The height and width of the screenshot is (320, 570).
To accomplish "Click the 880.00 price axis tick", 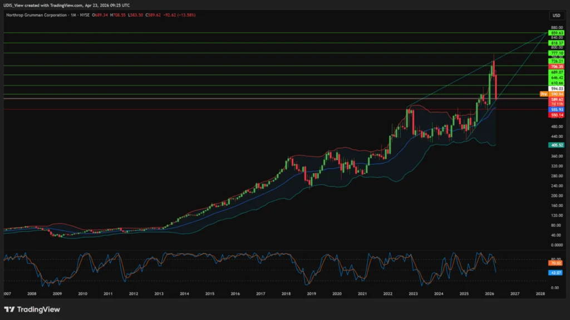I will tap(557, 28).
